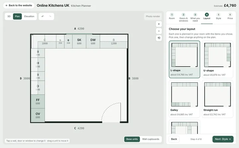Click Next: Style button

(x=223, y=139)
